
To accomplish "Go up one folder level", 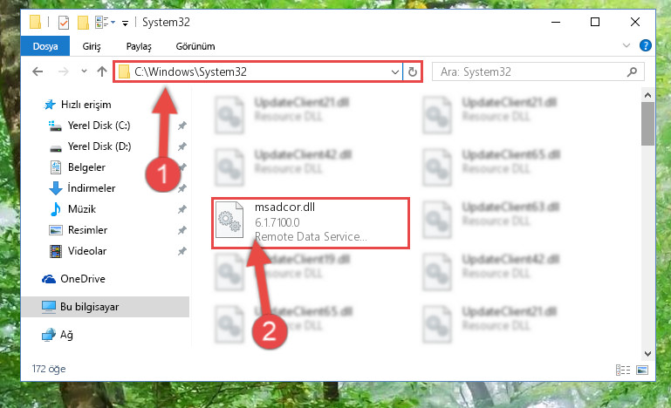I will tap(102, 71).
